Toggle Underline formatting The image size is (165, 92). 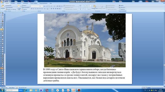coord(36,9)
